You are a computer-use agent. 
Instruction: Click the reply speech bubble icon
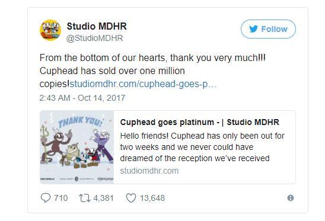tap(46, 198)
